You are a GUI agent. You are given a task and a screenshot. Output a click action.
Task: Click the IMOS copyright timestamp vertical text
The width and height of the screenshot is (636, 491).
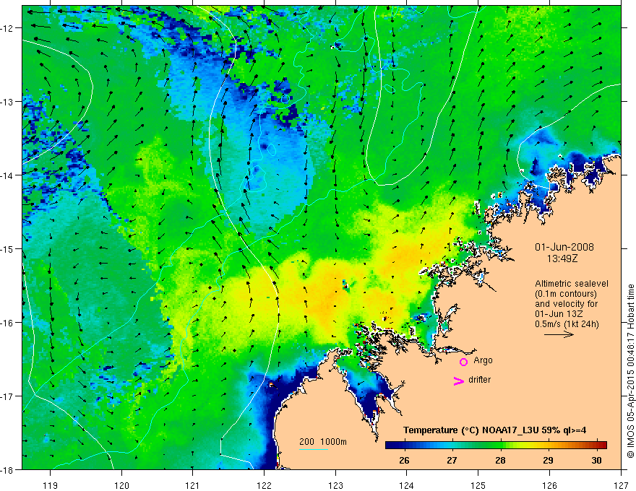631,371
